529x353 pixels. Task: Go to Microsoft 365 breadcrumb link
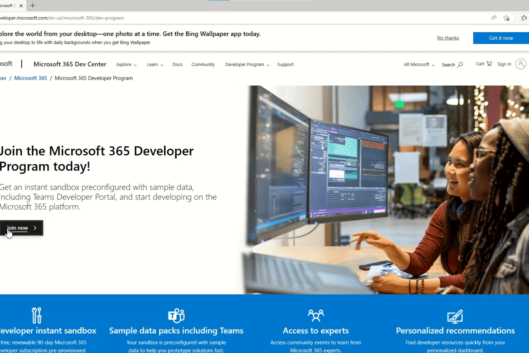(31, 78)
